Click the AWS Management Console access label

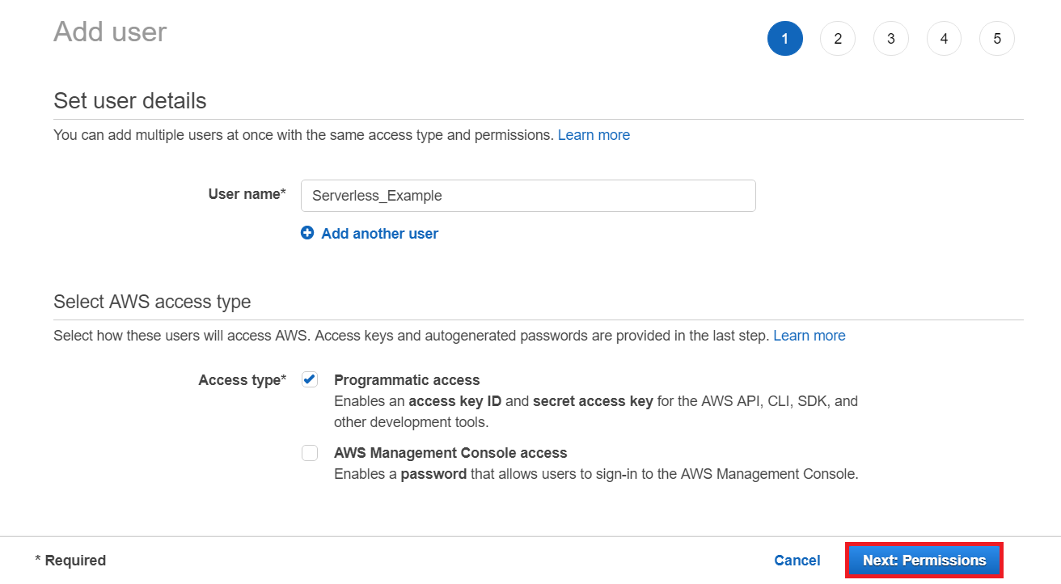click(x=450, y=453)
